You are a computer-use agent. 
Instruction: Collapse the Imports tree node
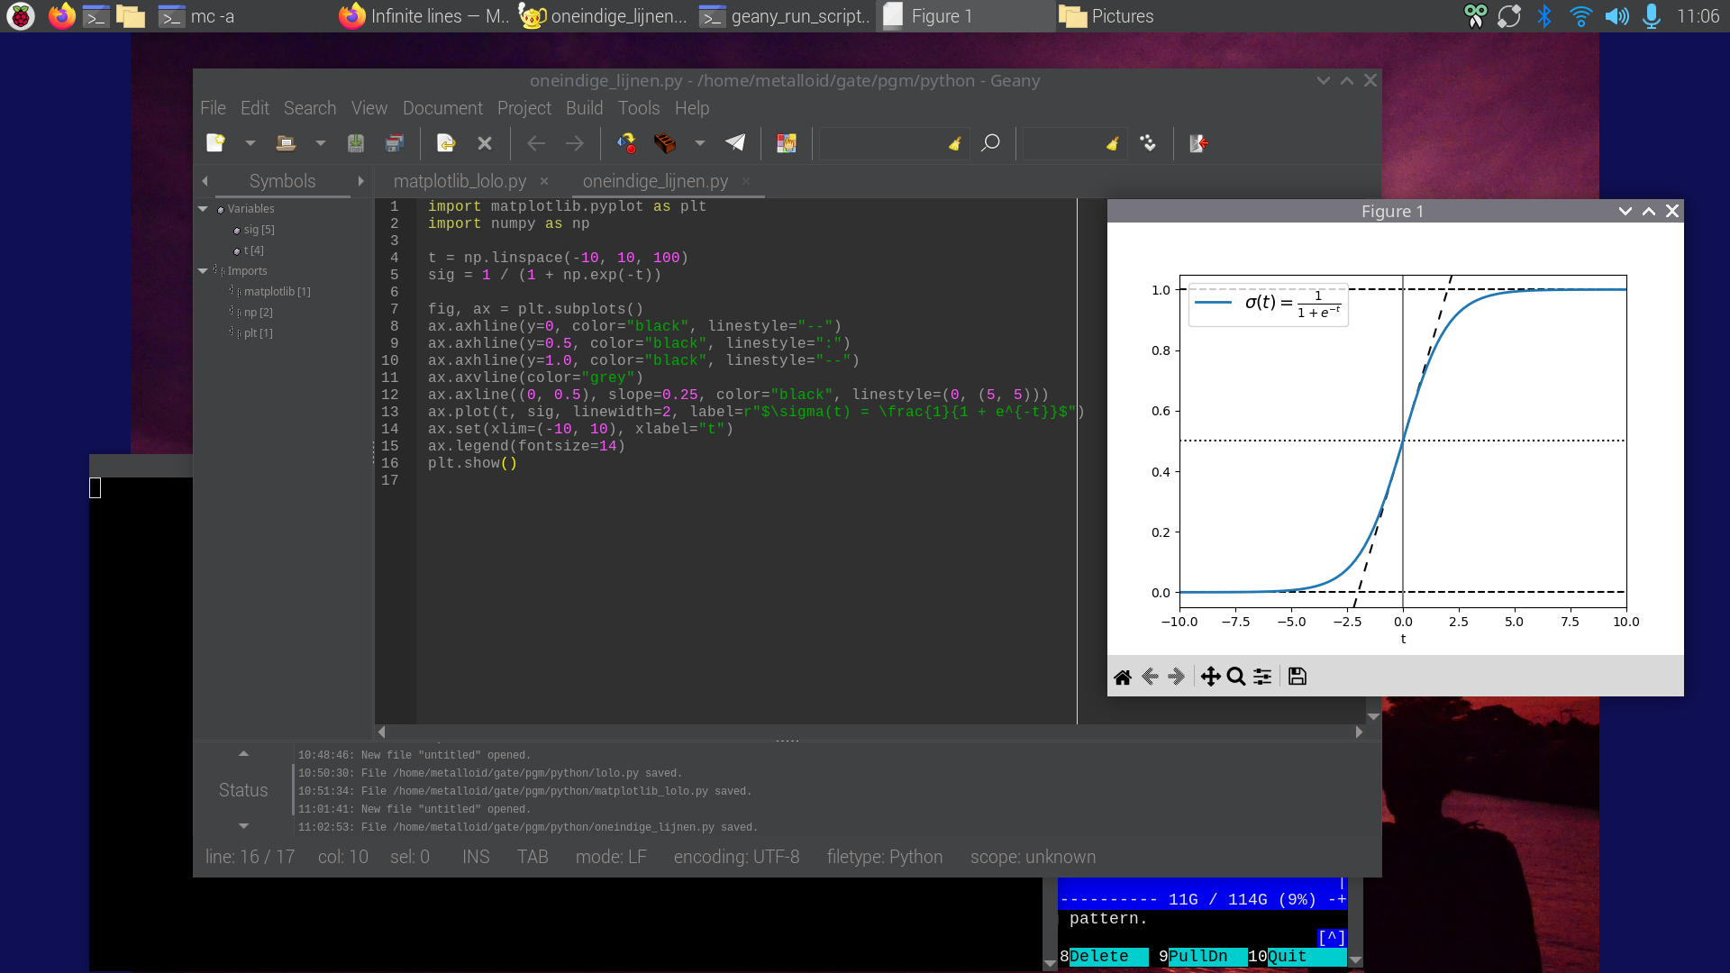click(x=204, y=271)
